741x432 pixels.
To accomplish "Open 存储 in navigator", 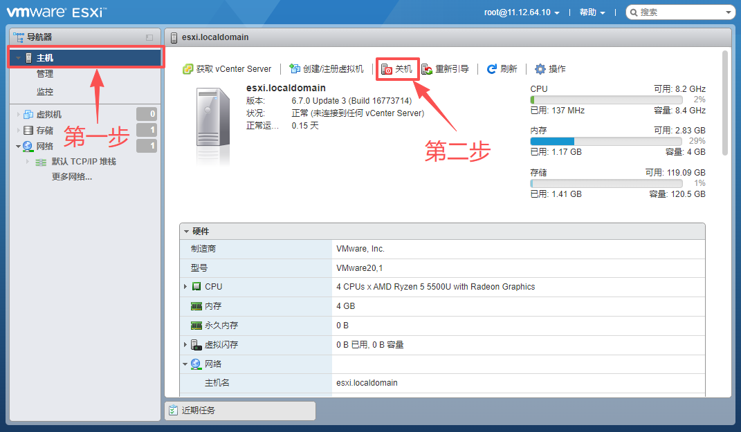I will [x=45, y=131].
